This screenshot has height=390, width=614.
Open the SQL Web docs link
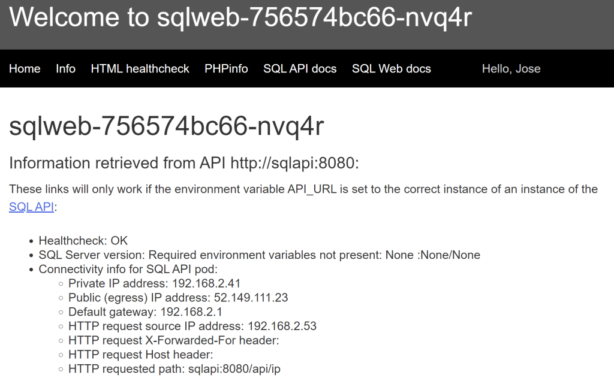coord(391,69)
